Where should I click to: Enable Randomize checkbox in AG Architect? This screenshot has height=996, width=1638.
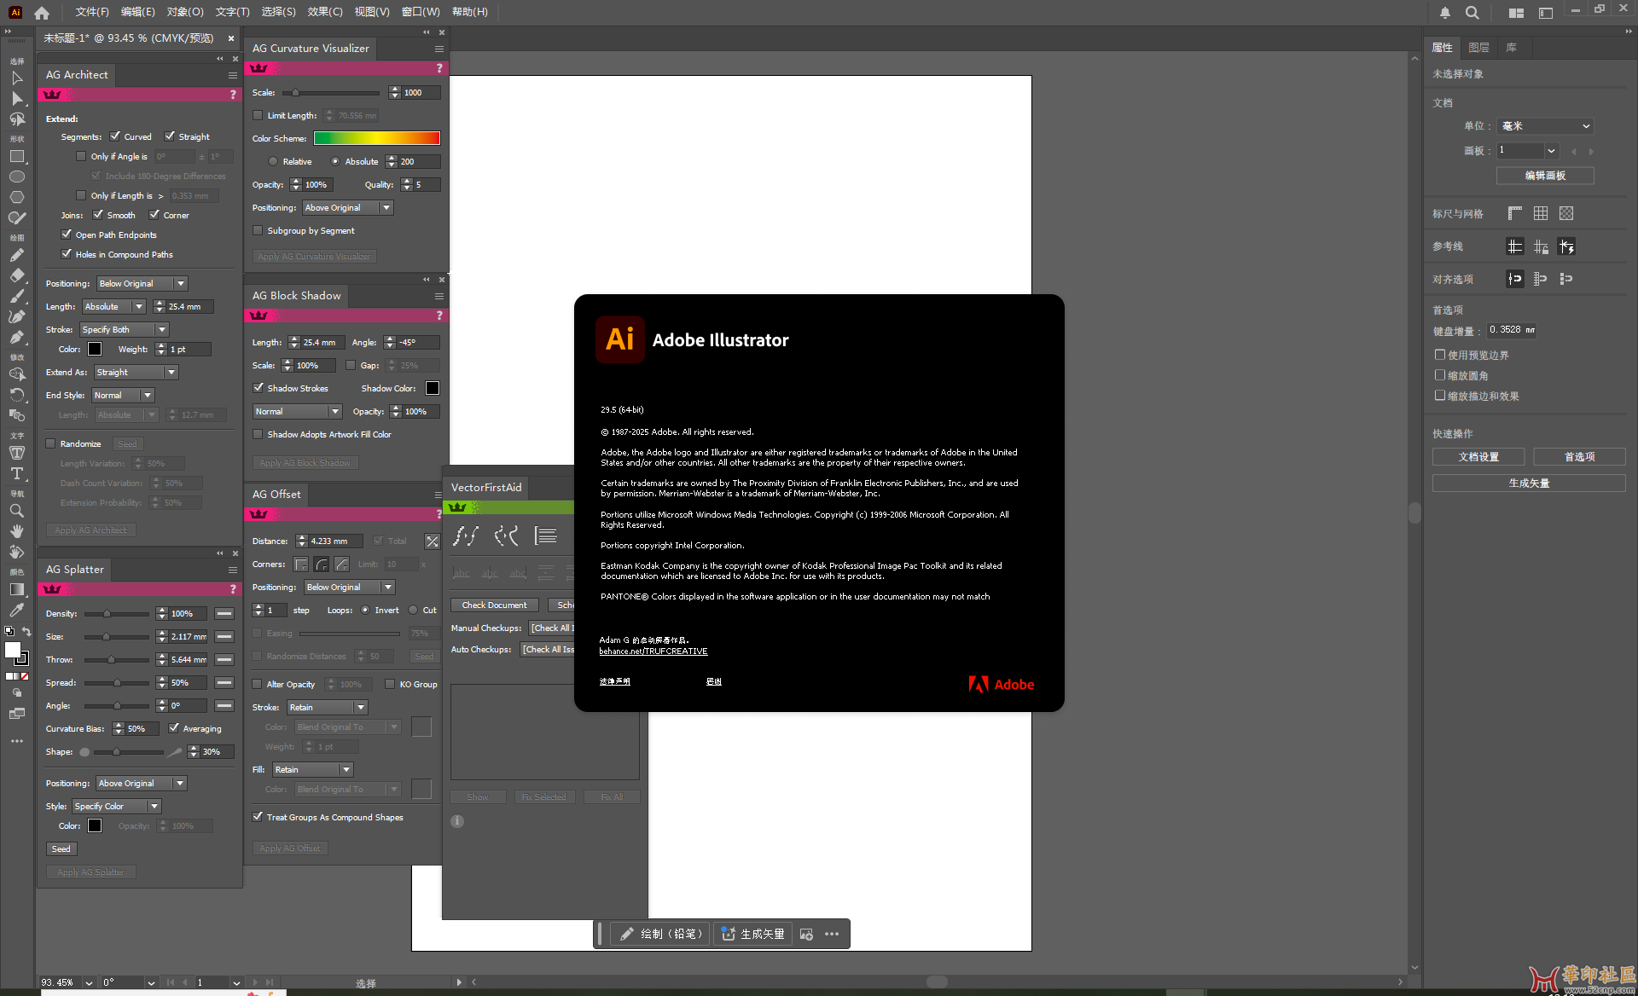pyautogui.click(x=50, y=443)
